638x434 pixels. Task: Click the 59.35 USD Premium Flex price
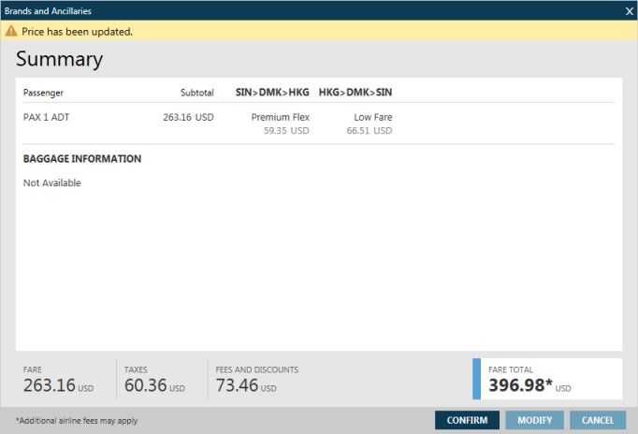(x=286, y=131)
